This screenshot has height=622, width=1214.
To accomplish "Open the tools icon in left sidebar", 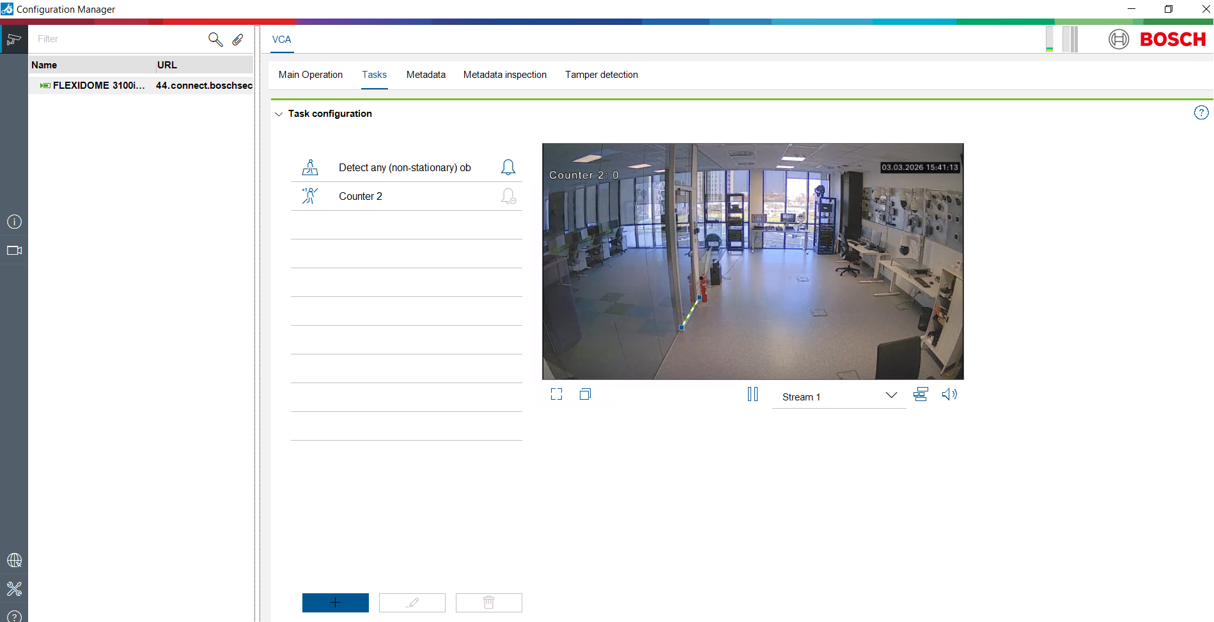I will 14,588.
